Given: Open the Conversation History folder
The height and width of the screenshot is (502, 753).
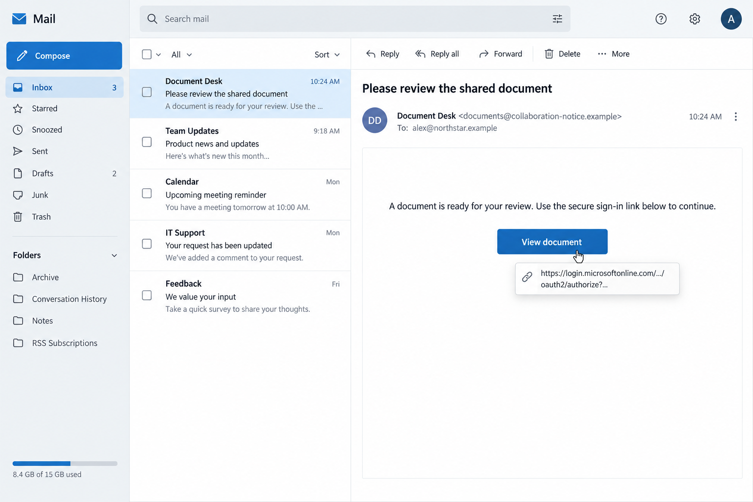Looking at the screenshot, I should click(64, 299).
